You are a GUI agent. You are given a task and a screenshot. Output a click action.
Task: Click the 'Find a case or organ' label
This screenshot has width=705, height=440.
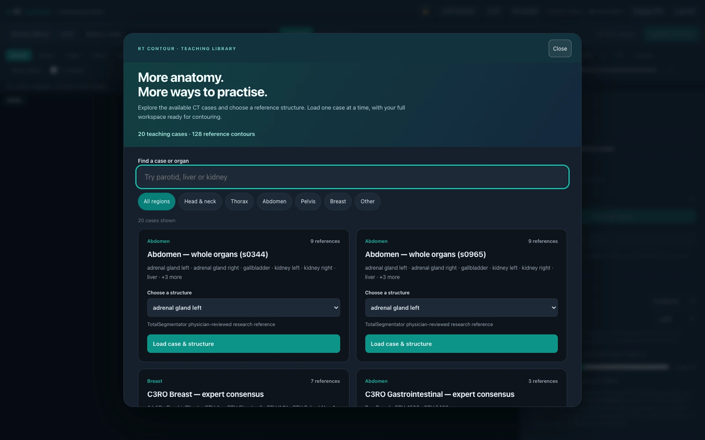coord(163,161)
